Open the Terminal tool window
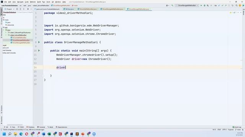 41,127
